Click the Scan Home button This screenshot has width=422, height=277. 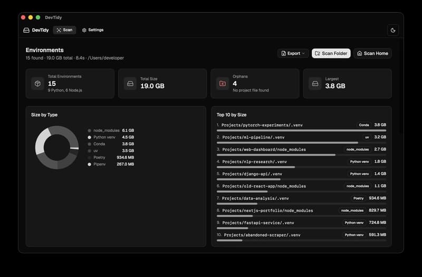(372, 53)
